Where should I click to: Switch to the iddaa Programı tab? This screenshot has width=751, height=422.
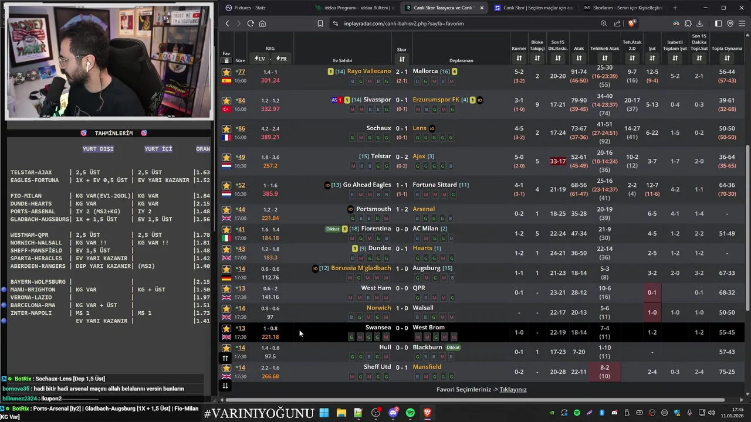tap(354, 8)
